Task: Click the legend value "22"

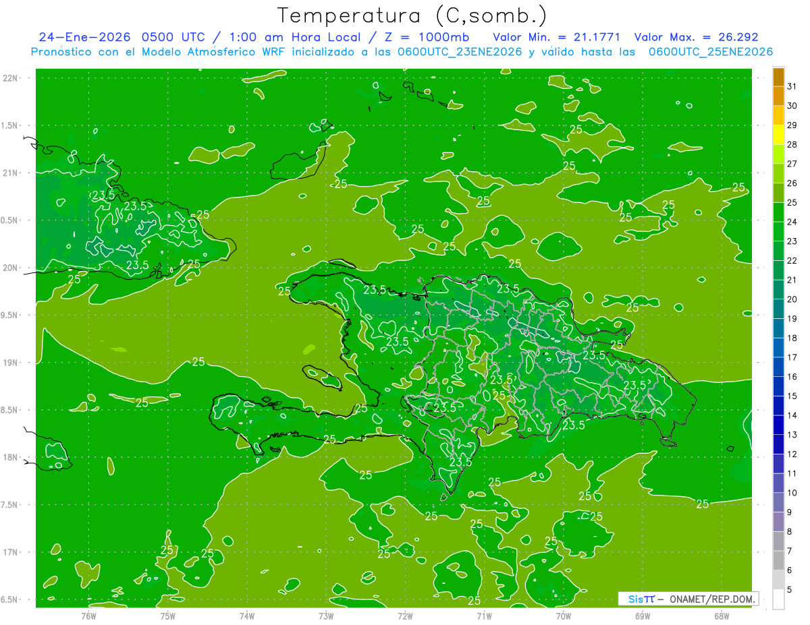Action: pyautogui.click(x=792, y=261)
